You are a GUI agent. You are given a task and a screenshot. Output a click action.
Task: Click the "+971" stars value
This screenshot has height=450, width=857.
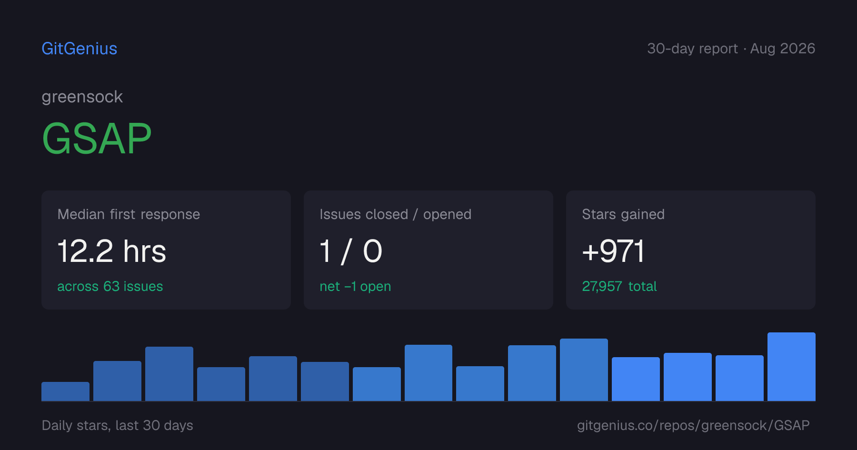tap(613, 251)
